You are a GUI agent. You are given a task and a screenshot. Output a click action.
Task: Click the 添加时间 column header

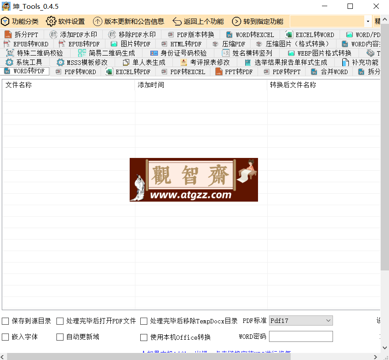click(x=201, y=85)
